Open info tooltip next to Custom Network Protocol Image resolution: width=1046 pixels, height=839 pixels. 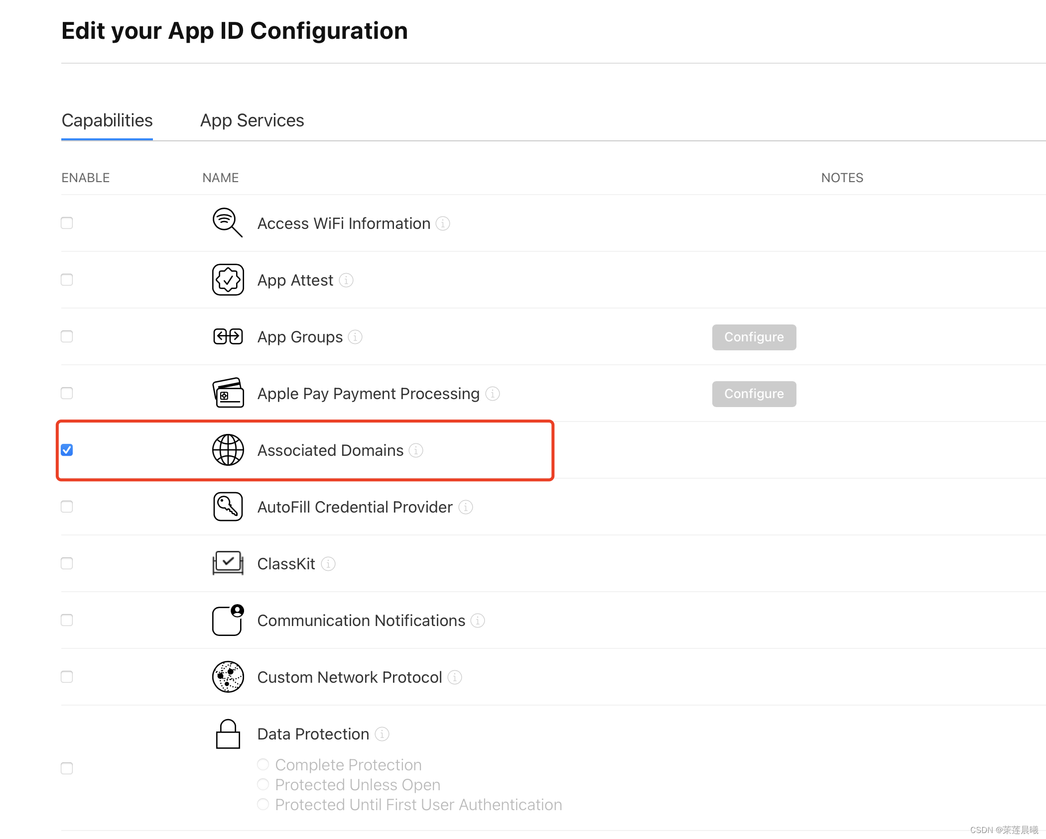pyautogui.click(x=454, y=677)
